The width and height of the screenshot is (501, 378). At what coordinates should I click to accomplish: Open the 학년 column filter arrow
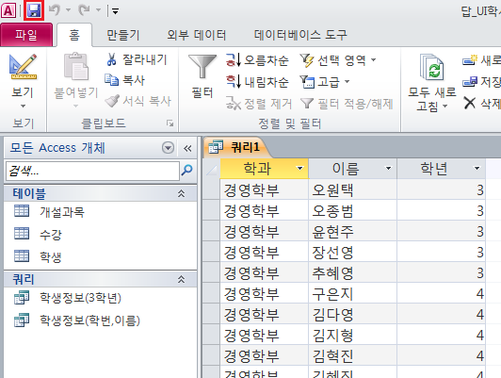477,168
